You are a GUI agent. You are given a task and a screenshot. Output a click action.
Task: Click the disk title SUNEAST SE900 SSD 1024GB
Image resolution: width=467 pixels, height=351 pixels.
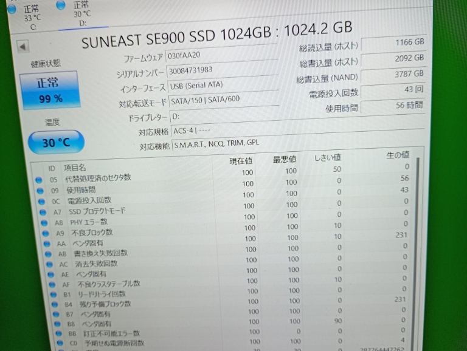[x=176, y=37]
